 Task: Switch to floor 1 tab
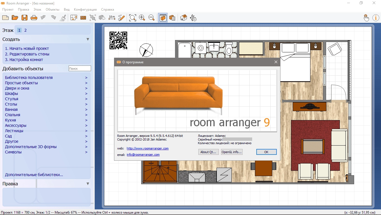pyautogui.click(x=19, y=30)
